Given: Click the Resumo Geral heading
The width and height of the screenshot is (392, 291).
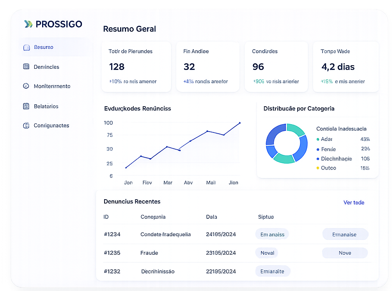Looking at the screenshot, I should (129, 29).
